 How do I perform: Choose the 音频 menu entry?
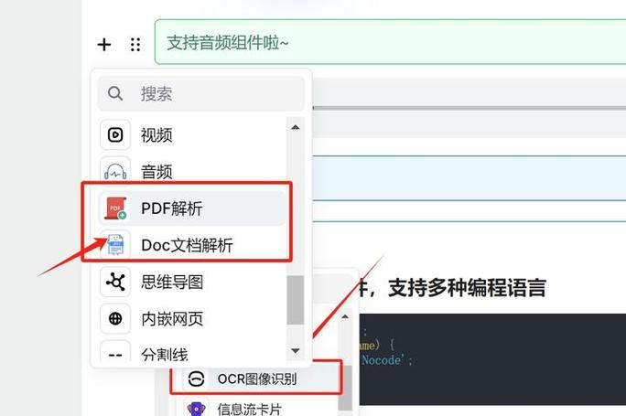point(193,172)
